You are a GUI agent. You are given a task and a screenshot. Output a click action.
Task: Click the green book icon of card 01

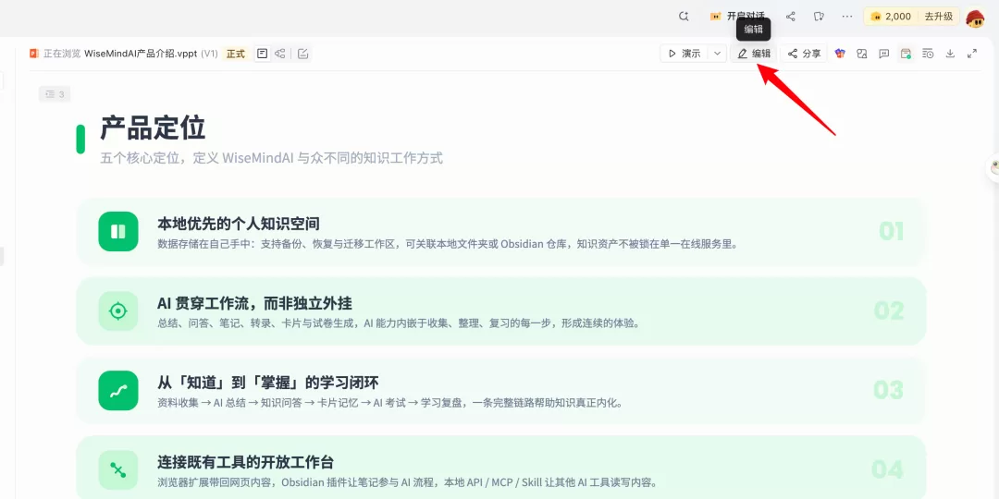117,231
